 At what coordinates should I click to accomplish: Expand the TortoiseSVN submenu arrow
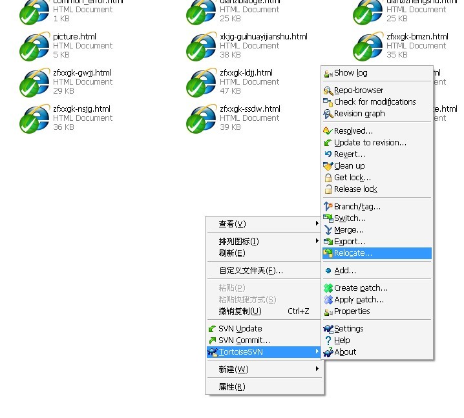pyautogui.click(x=317, y=351)
